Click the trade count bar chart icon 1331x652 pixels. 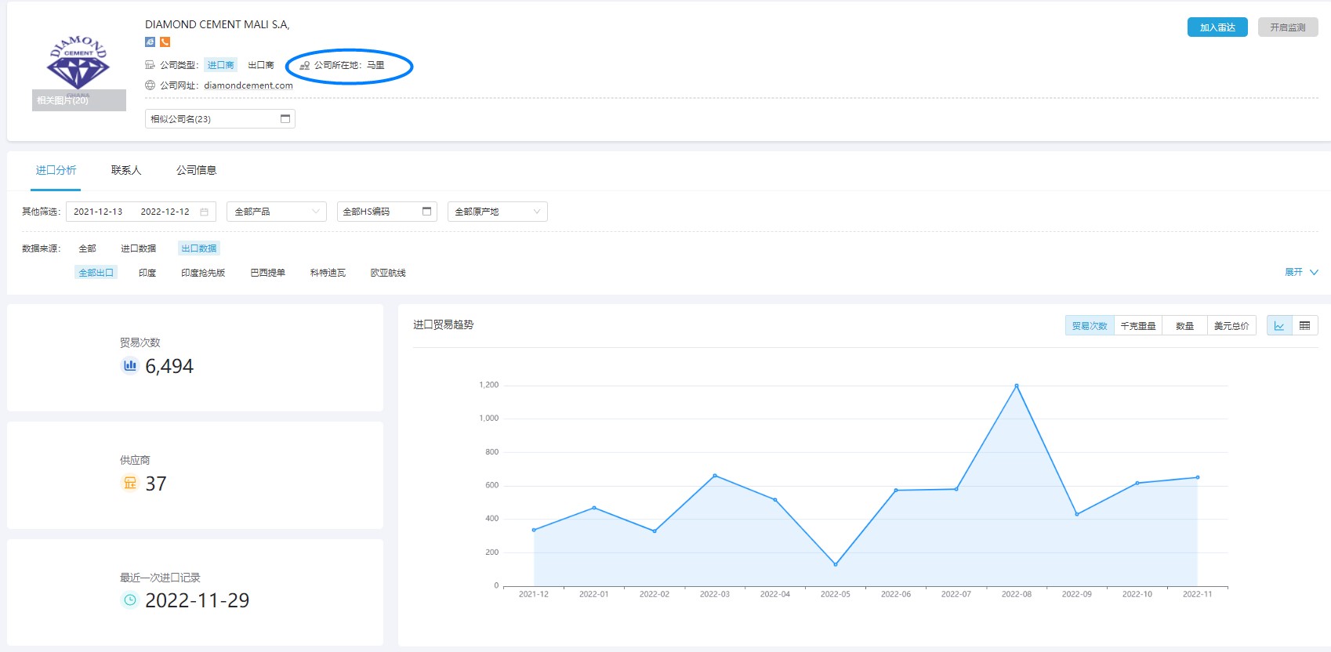pos(130,365)
